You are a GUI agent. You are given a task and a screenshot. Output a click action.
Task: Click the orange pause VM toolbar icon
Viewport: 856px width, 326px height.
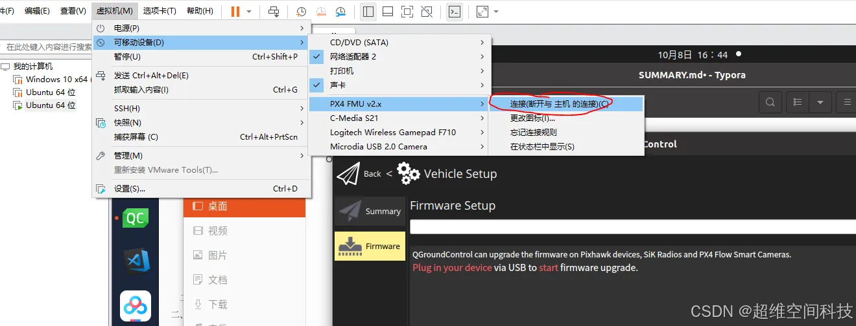pos(235,12)
